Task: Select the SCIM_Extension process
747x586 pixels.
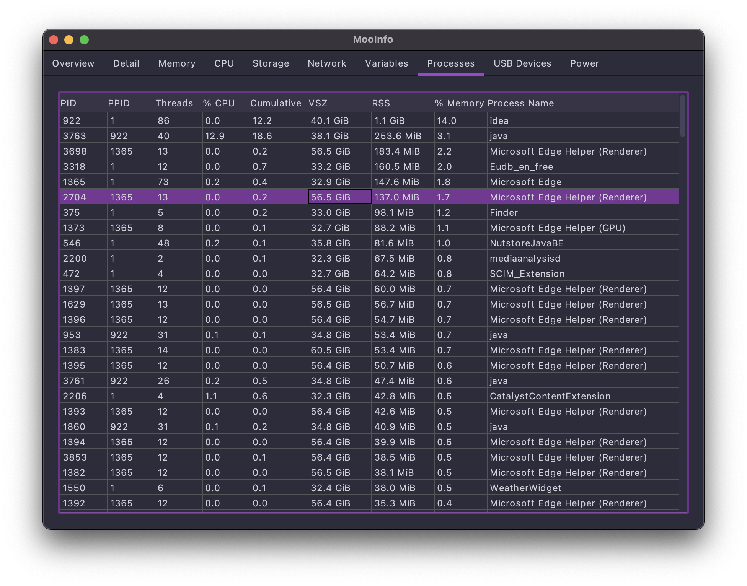Action: pyautogui.click(x=370, y=273)
